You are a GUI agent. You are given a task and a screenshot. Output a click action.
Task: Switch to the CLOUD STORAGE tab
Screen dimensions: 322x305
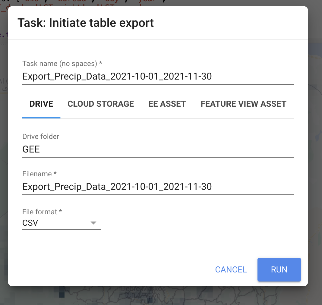101,104
